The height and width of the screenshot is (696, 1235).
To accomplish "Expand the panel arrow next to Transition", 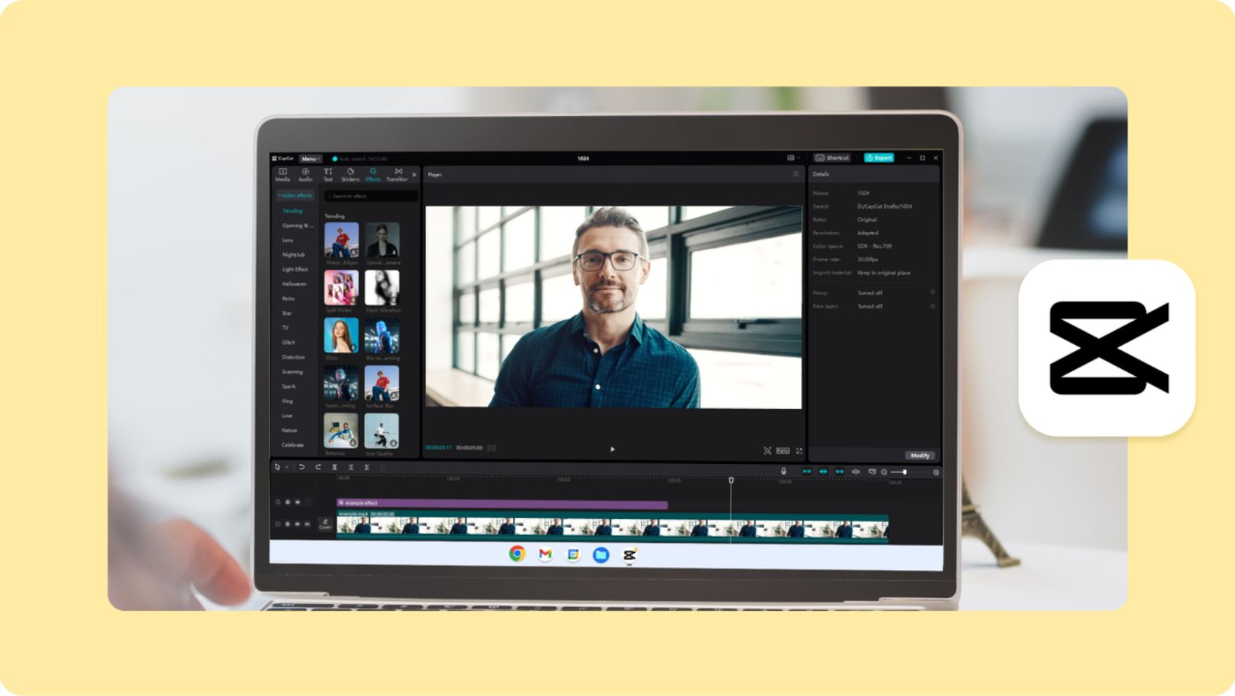I will click(414, 173).
